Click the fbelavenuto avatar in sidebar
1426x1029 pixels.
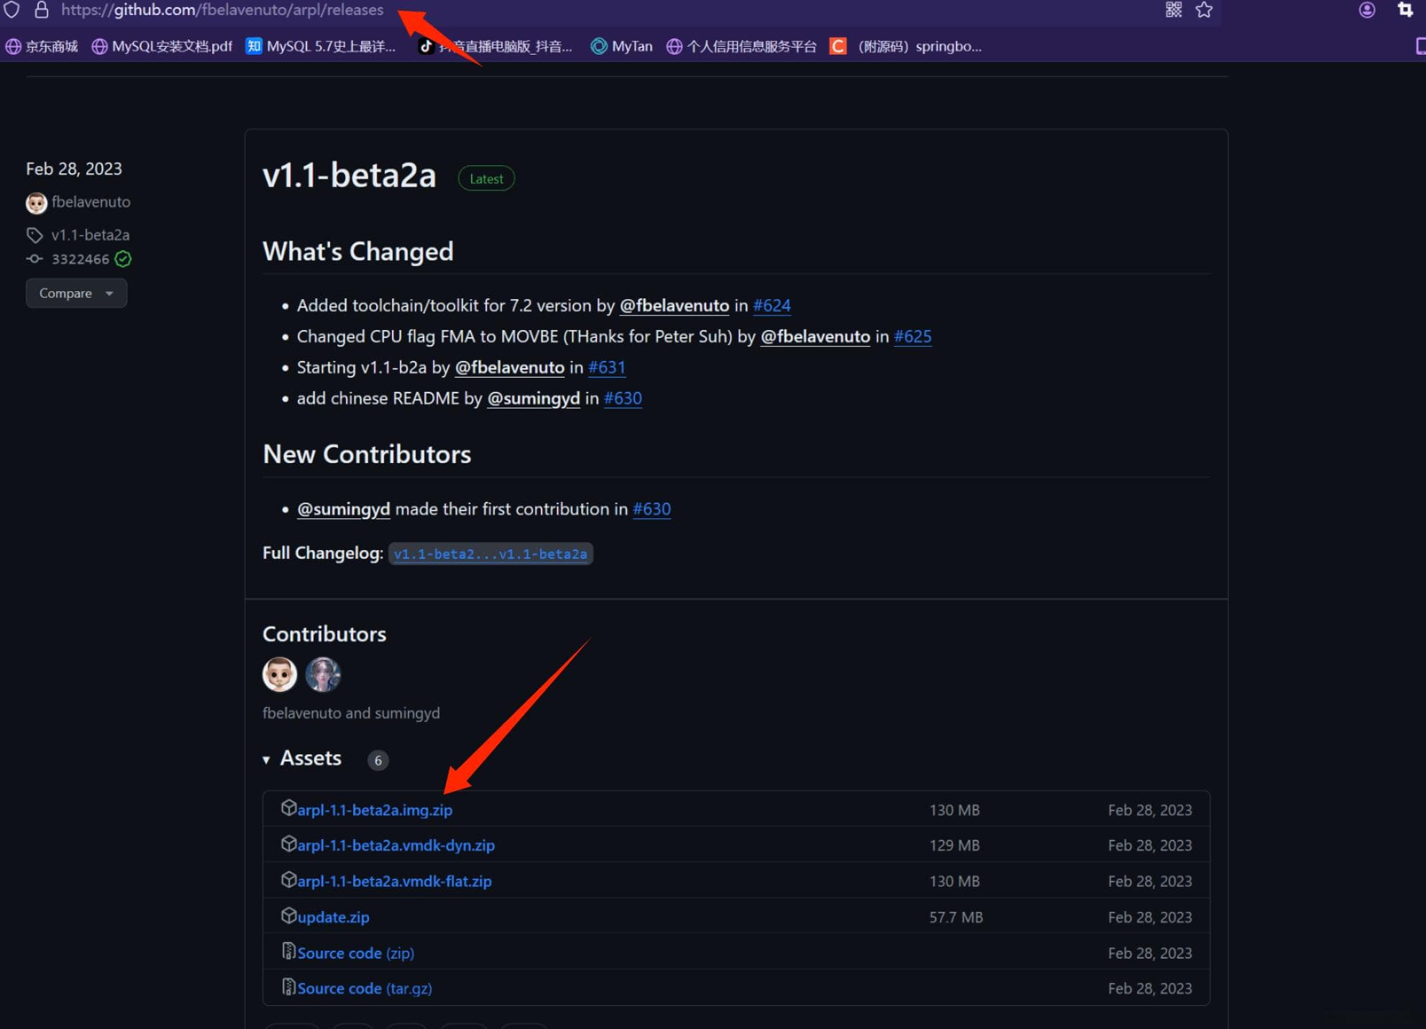tap(37, 203)
